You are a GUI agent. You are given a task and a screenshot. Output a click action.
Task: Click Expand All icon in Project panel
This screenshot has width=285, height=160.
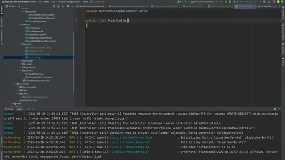(x=58, y=6)
